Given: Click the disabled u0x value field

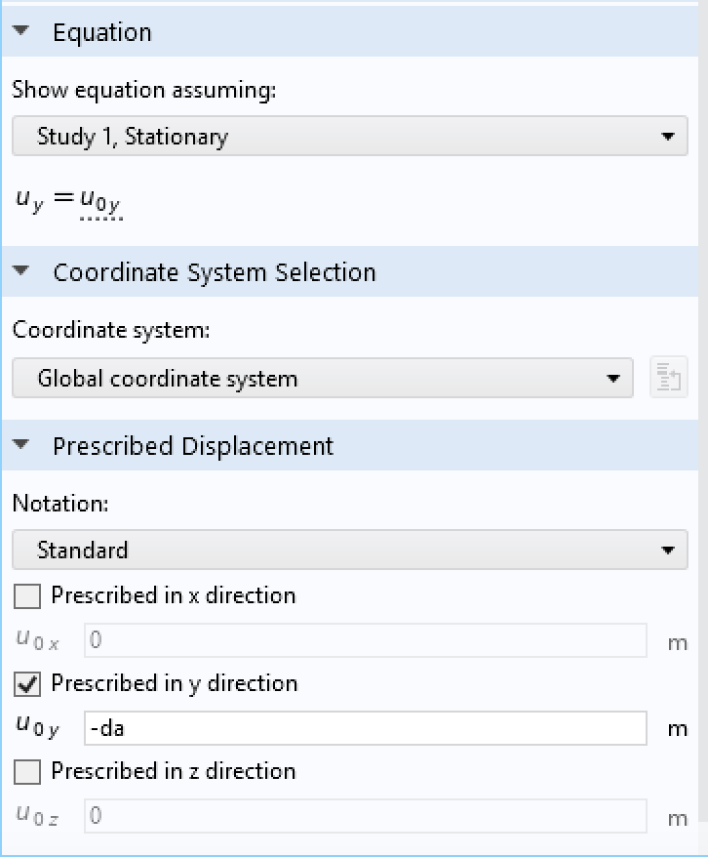Looking at the screenshot, I should point(366,640).
